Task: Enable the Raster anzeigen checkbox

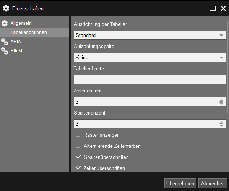Action: click(x=78, y=135)
